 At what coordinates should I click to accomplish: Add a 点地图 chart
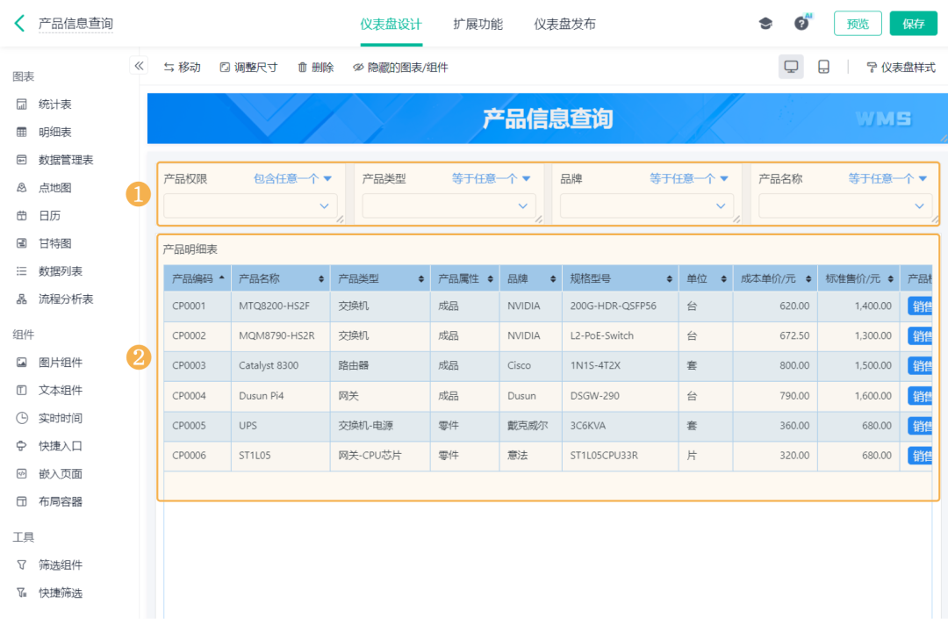pos(54,188)
